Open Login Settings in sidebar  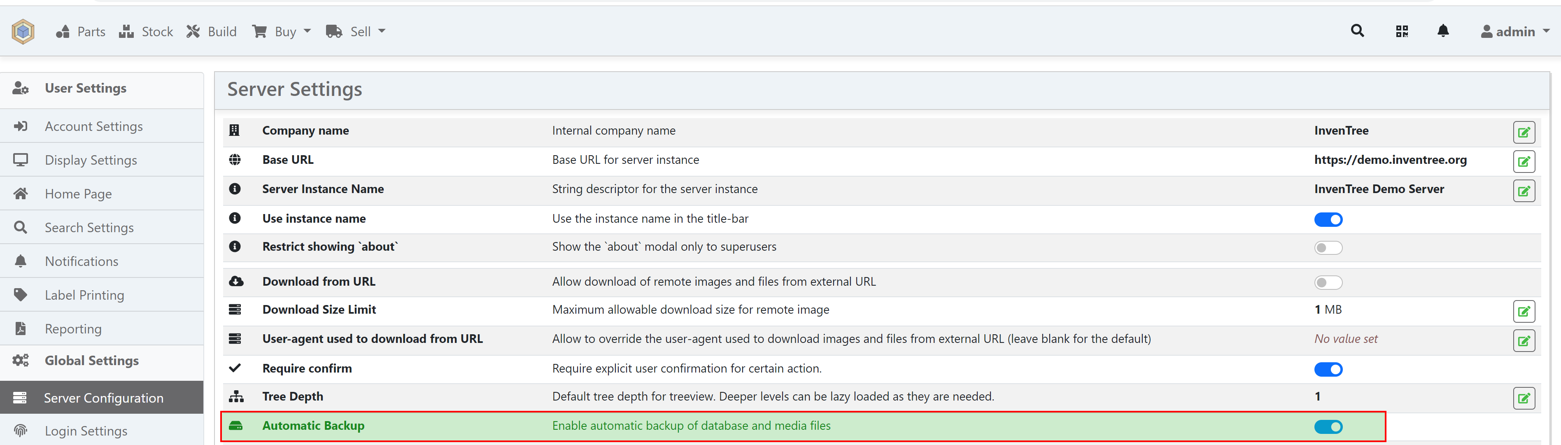(x=86, y=431)
